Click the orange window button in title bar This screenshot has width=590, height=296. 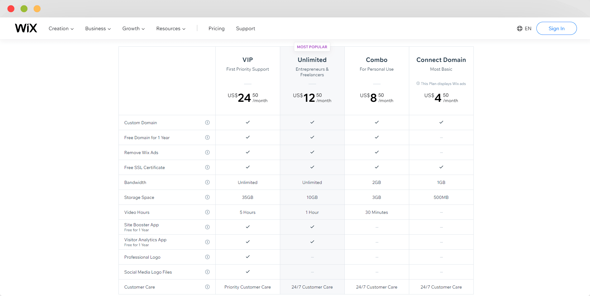tap(37, 9)
